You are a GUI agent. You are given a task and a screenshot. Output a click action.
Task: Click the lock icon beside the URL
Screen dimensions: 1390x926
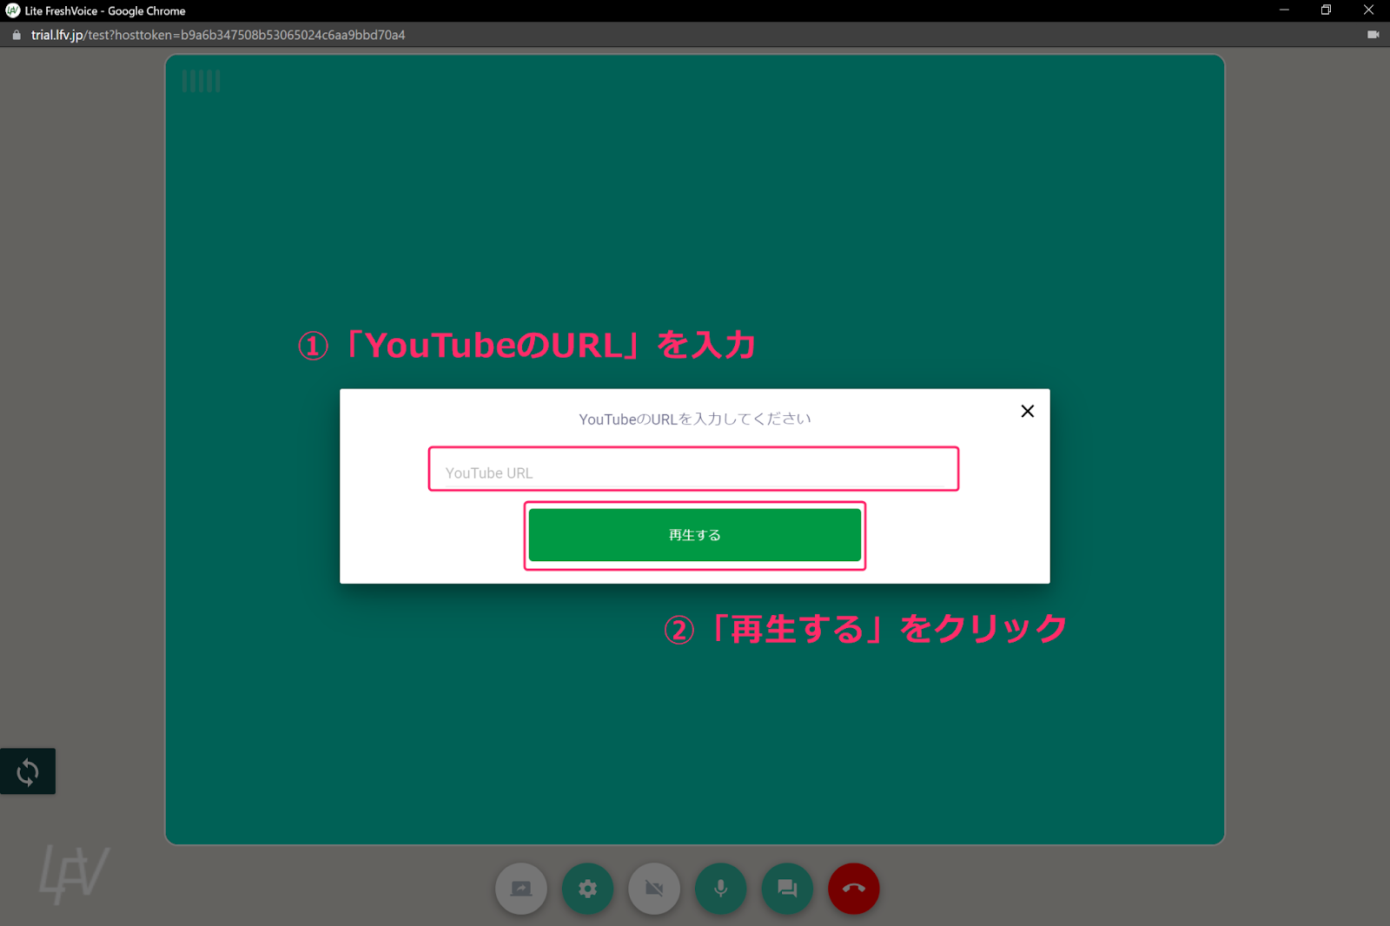point(17,35)
